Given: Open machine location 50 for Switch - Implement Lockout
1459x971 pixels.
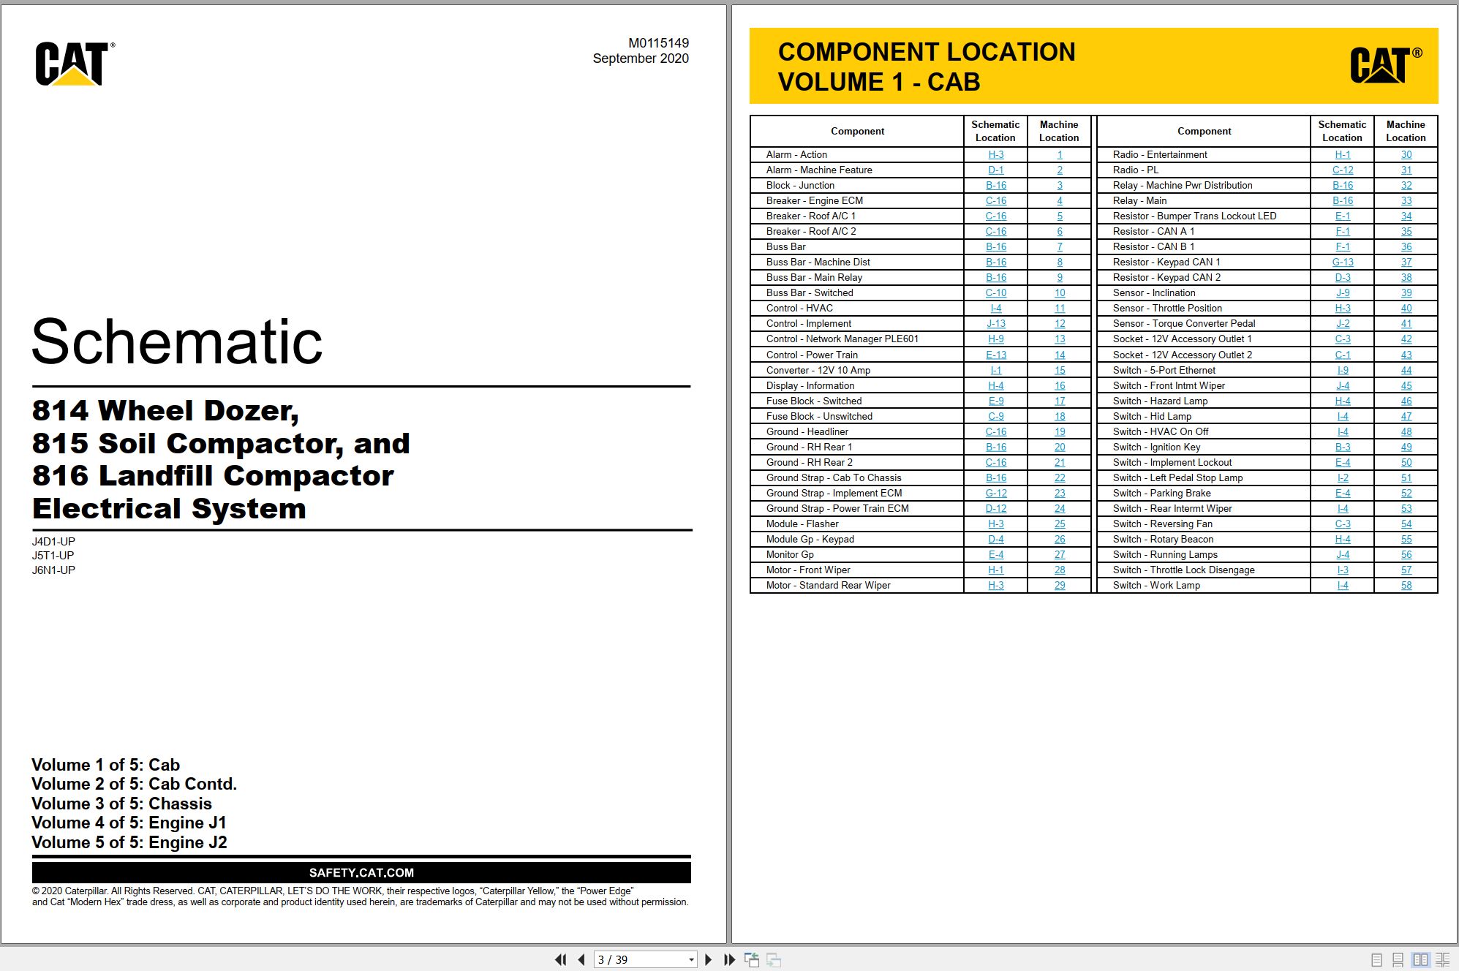Looking at the screenshot, I should pyautogui.click(x=1406, y=462).
